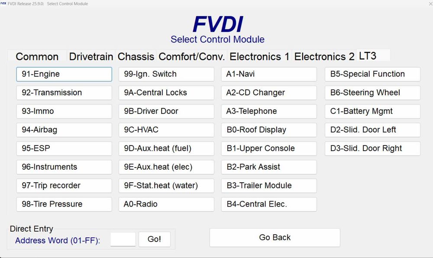
Task: Click the 91-Engine module button
Action: click(64, 74)
